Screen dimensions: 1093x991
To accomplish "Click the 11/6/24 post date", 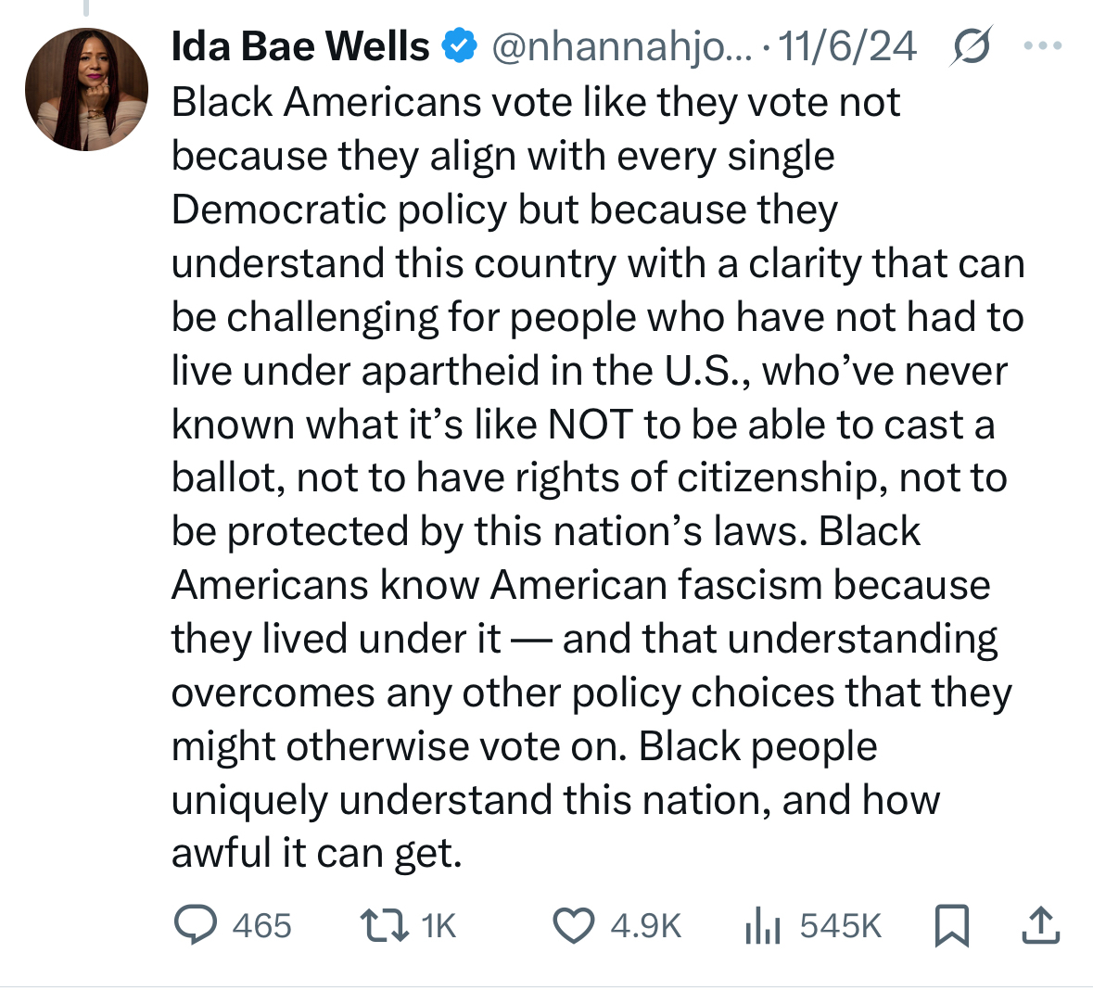I will click(x=847, y=46).
